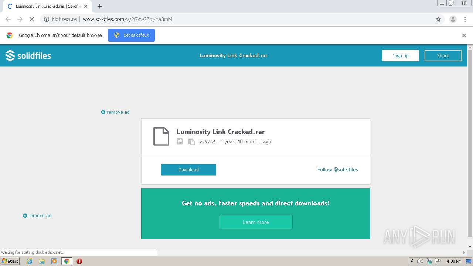
Task: Click the scrollbar up arrow
Action: [470, 47]
